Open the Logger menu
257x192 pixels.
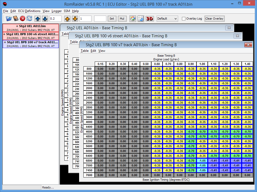[57, 11]
